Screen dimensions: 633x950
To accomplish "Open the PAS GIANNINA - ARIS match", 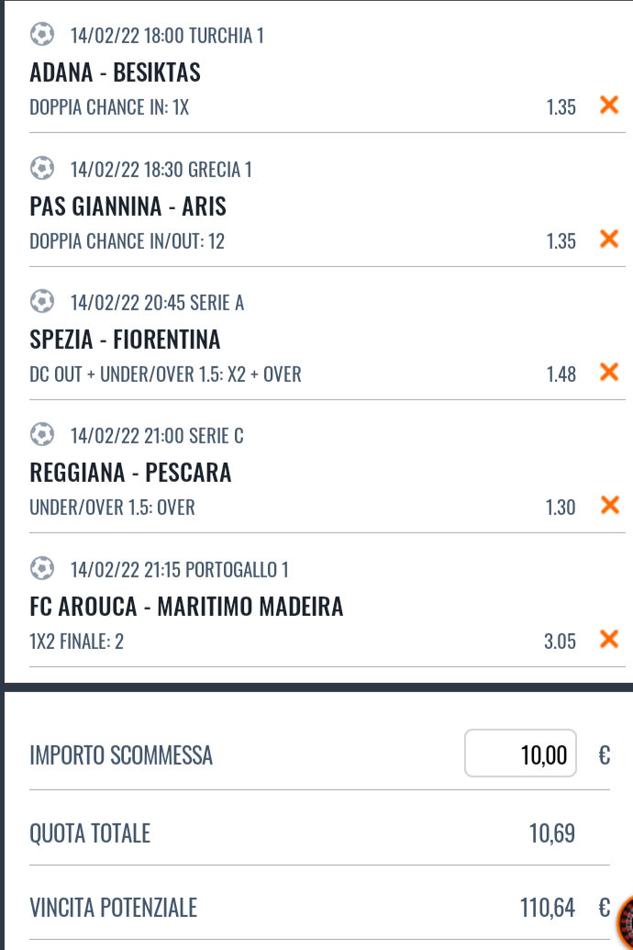I will [x=128, y=207].
